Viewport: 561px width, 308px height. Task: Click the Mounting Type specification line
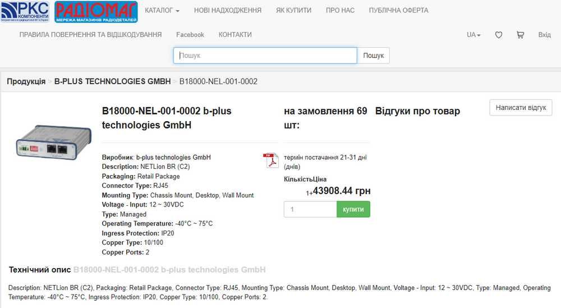pos(178,195)
